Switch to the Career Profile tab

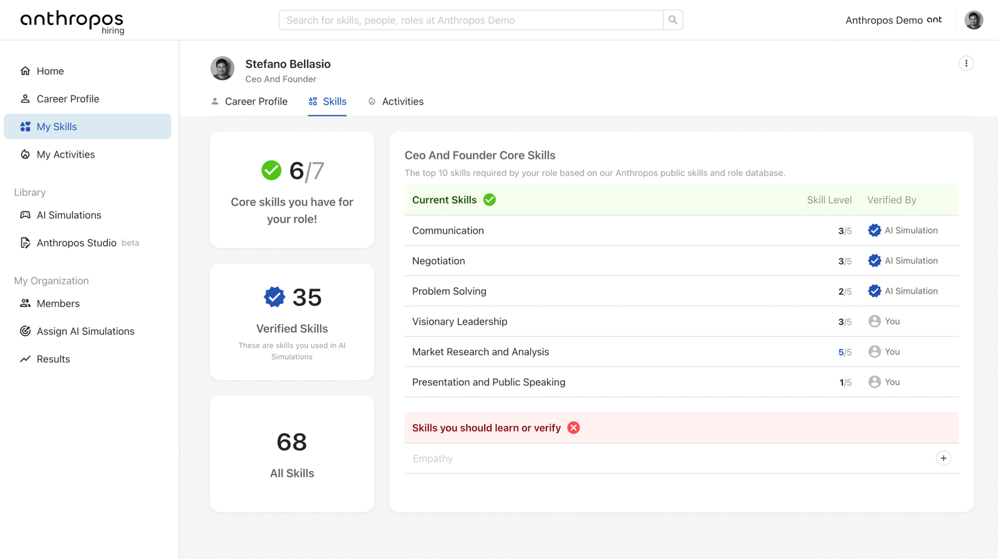(249, 102)
